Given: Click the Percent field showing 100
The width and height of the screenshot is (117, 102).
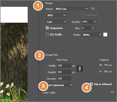Looking at the screenshot, I should tap(64, 78).
